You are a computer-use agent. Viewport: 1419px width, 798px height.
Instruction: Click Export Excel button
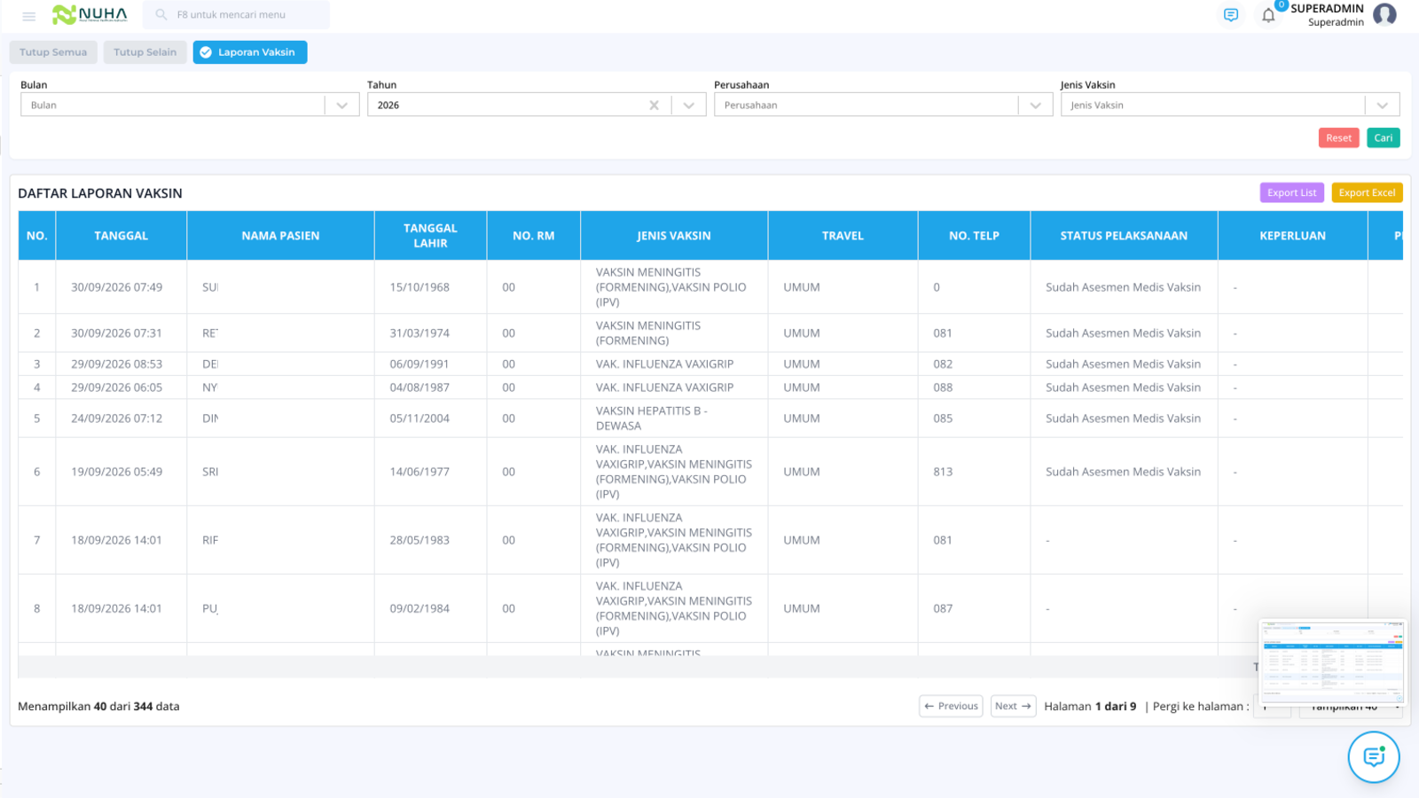(x=1367, y=192)
